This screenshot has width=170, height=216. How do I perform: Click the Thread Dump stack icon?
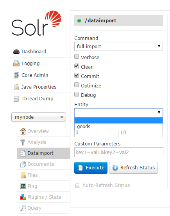click(x=16, y=99)
